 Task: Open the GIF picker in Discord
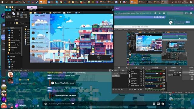tap(158, 104)
